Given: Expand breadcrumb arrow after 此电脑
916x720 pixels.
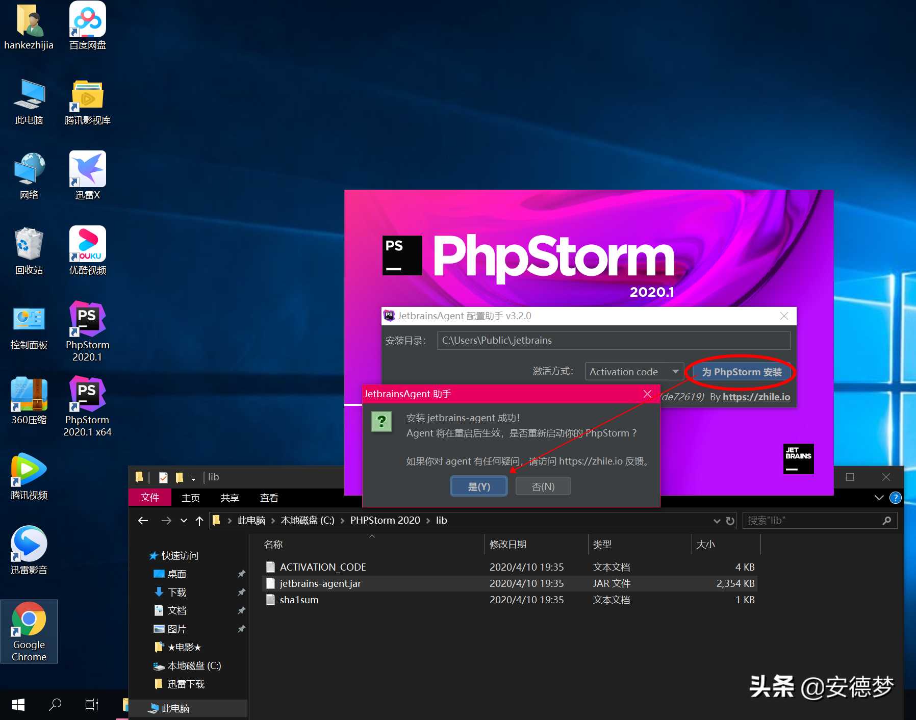Looking at the screenshot, I should (x=273, y=521).
